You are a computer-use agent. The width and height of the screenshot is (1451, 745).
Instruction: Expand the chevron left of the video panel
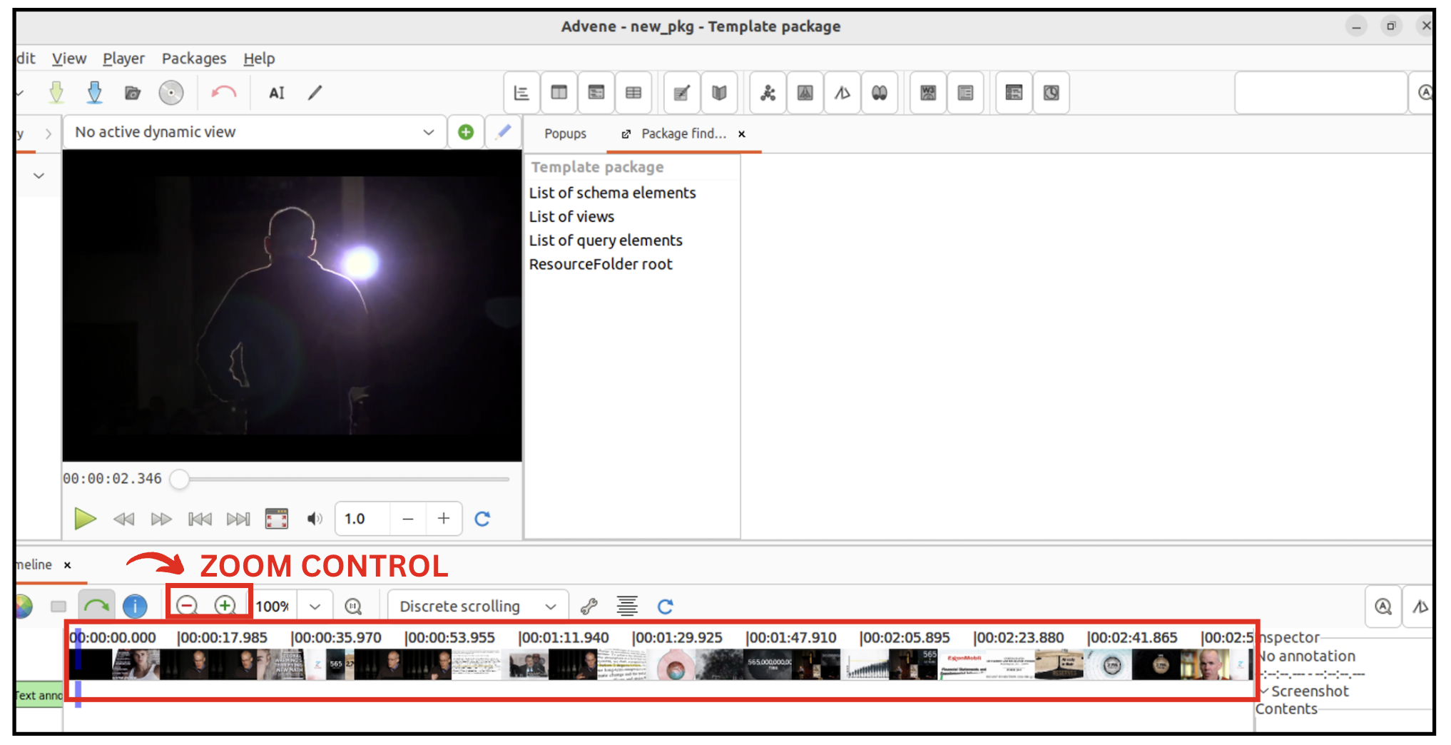pyautogui.click(x=39, y=176)
